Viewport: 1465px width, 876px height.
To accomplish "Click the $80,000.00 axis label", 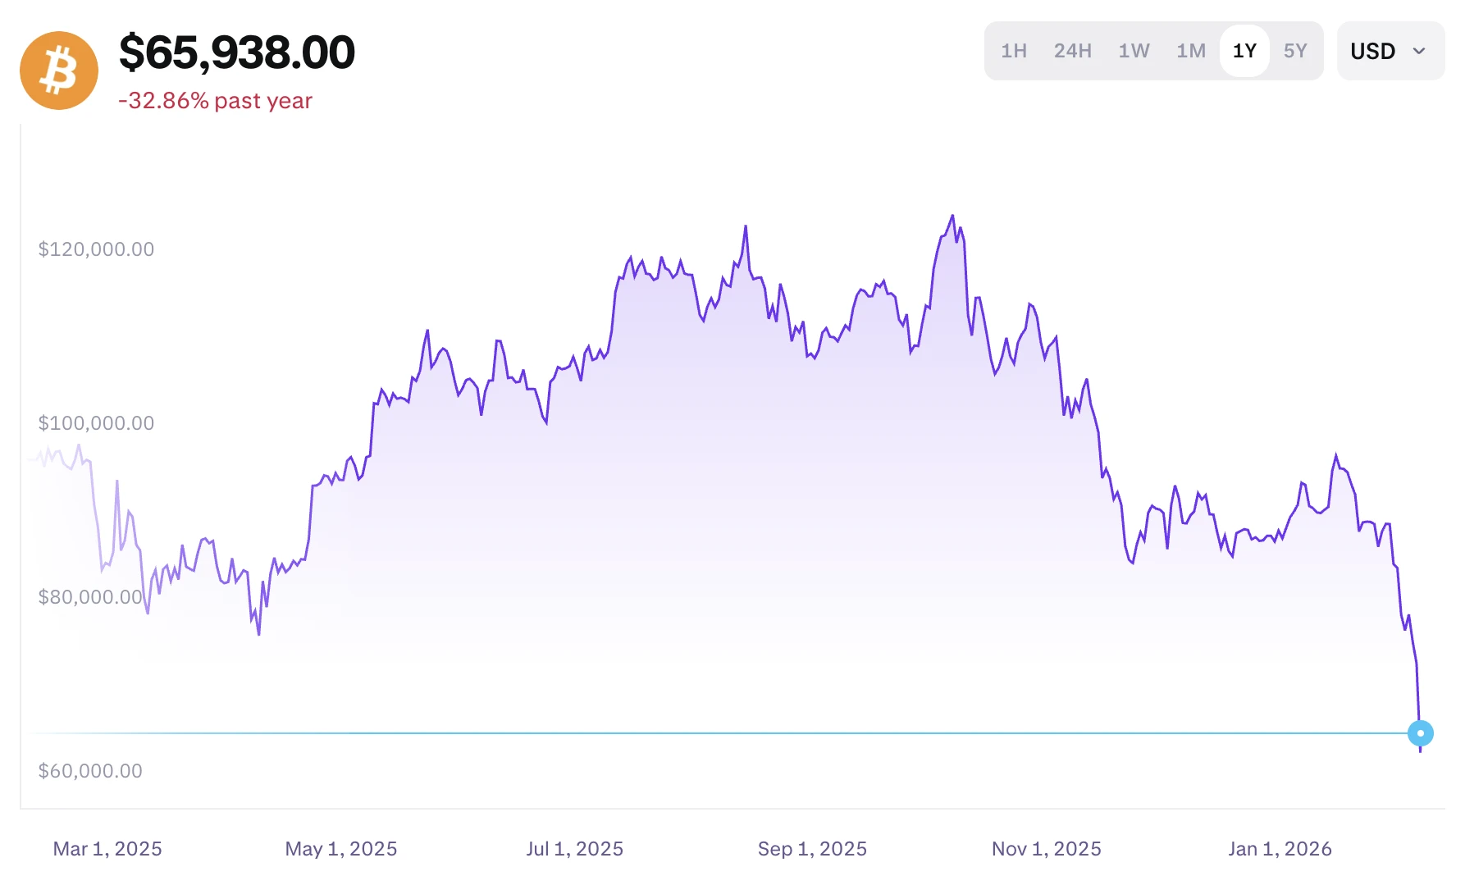I will [90, 597].
